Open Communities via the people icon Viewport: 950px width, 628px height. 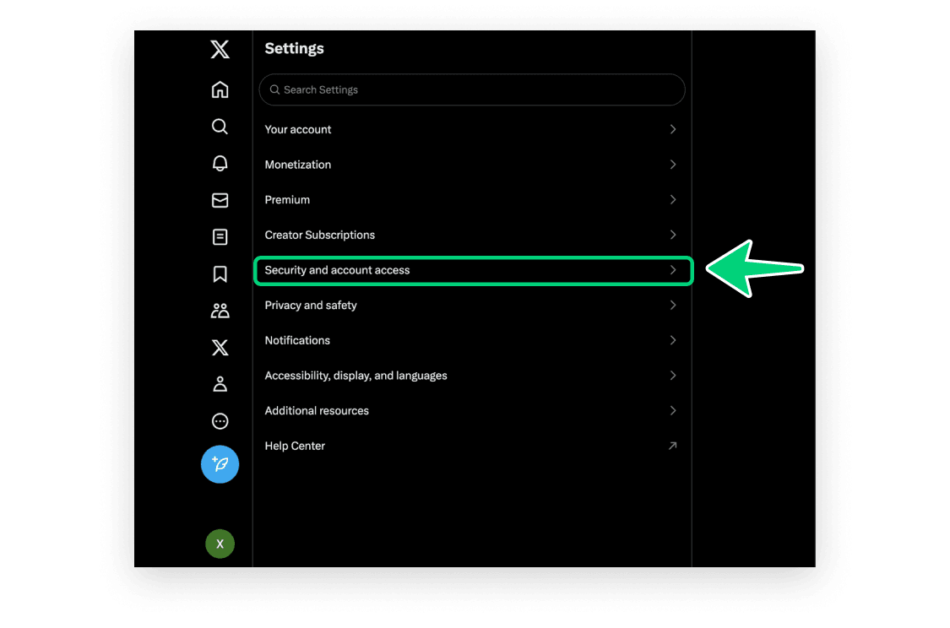click(x=220, y=310)
